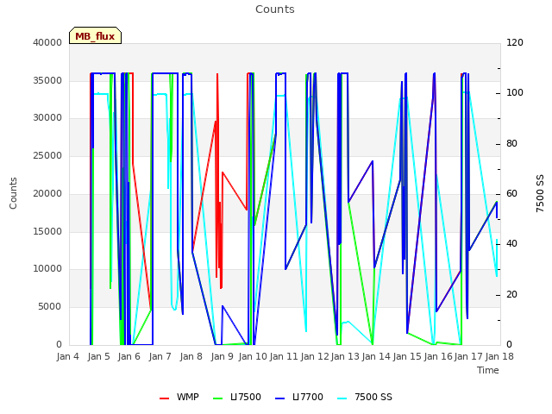This screenshot has height=414, width=552.
Task: Click the 15000 left axis value
Action: (x=47, y=231)
